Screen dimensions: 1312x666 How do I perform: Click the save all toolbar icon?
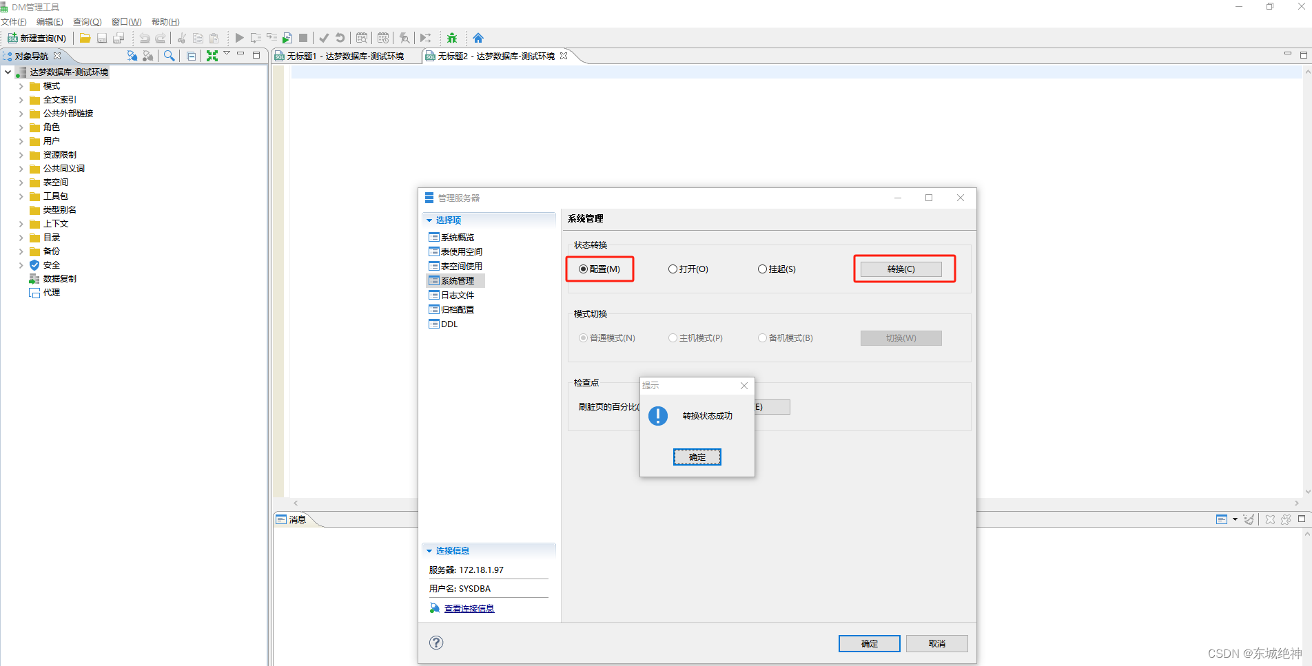(119, 38)
